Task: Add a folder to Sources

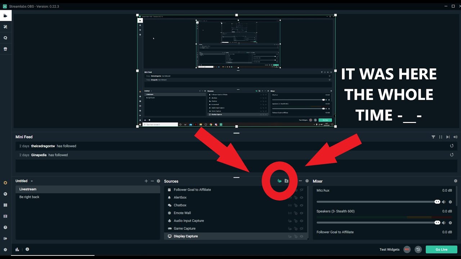Action: pyautogui.click(x=286, y=181)
